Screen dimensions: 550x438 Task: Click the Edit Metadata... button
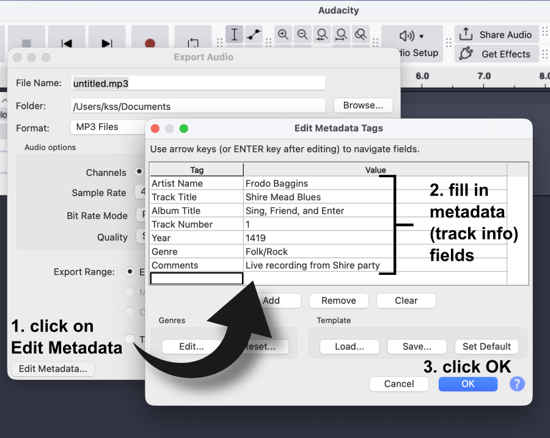coord(53,369)
